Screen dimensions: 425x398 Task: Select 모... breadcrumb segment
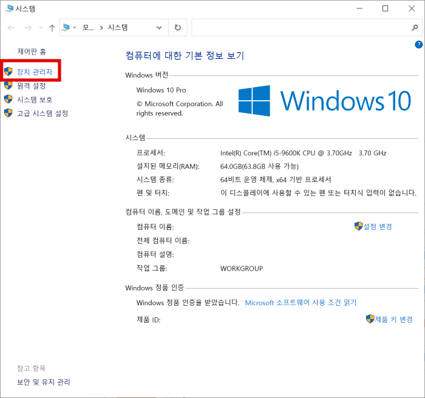click(88, 27)
